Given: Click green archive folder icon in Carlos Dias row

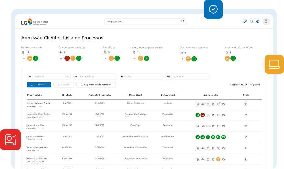Looking at the screenshot, I should pos(224,137).
